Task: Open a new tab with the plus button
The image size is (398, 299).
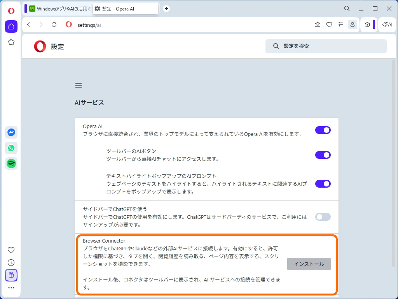Action: (166, 8)
